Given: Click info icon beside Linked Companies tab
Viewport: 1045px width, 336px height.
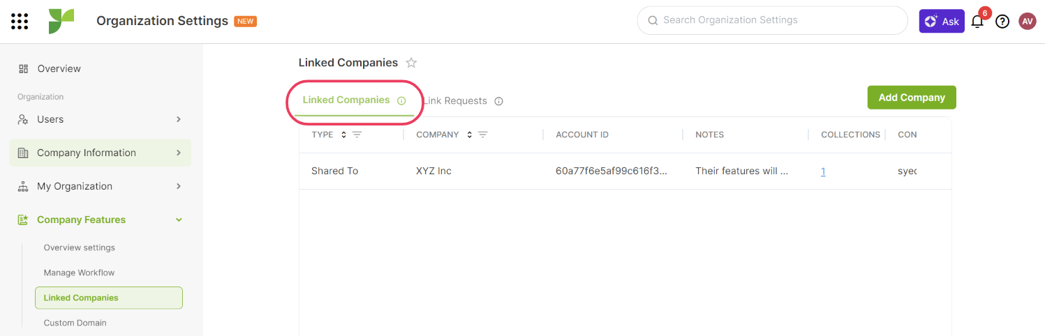Looking at the screenshot, I should [401, 101].
